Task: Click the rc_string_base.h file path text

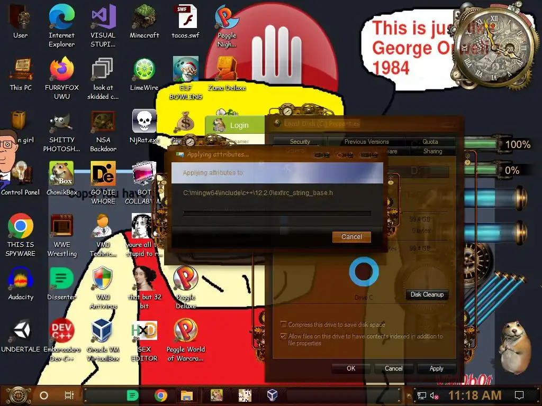Action: point(258,193)
